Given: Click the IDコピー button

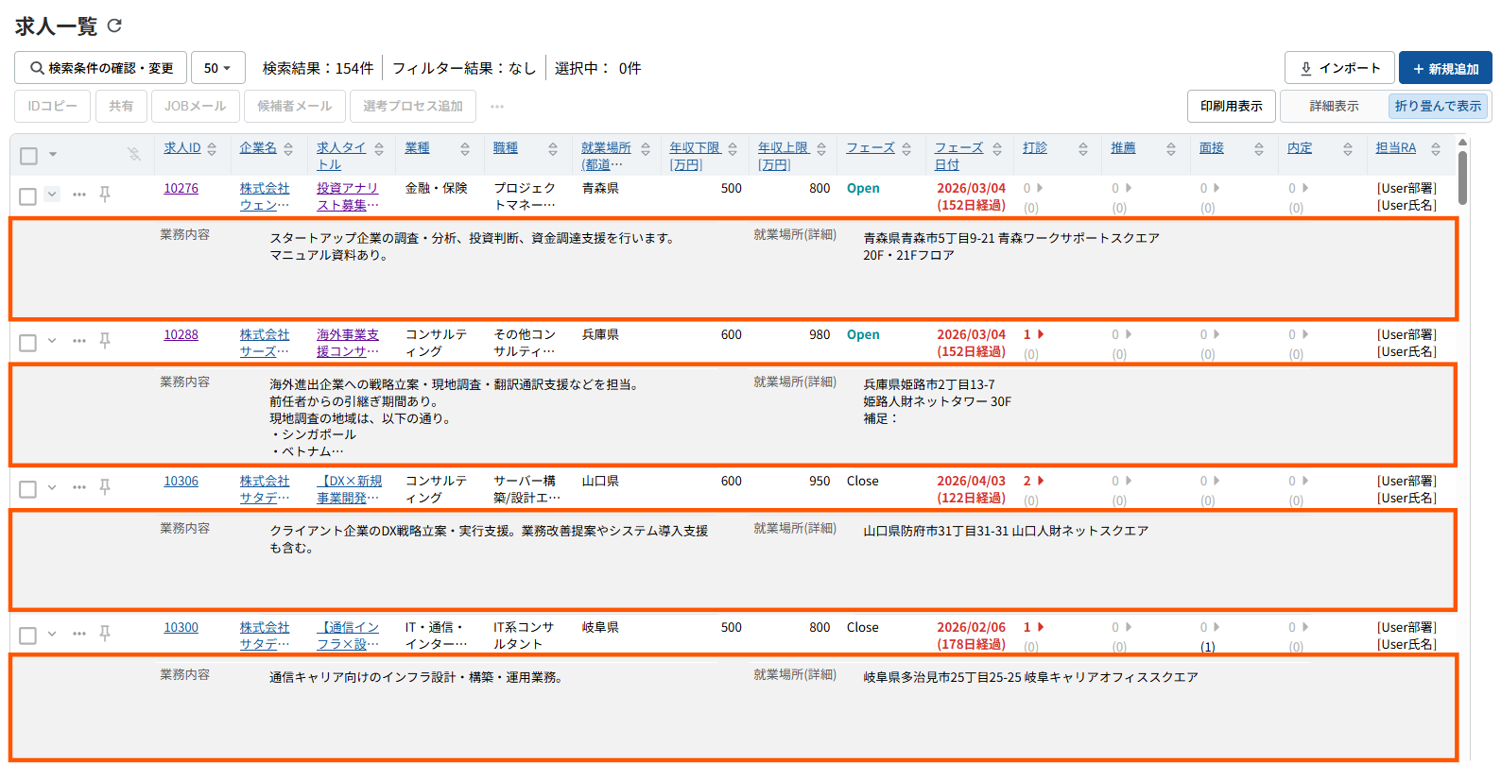Looking at the screenshot, I should click(x=52, y=106).
